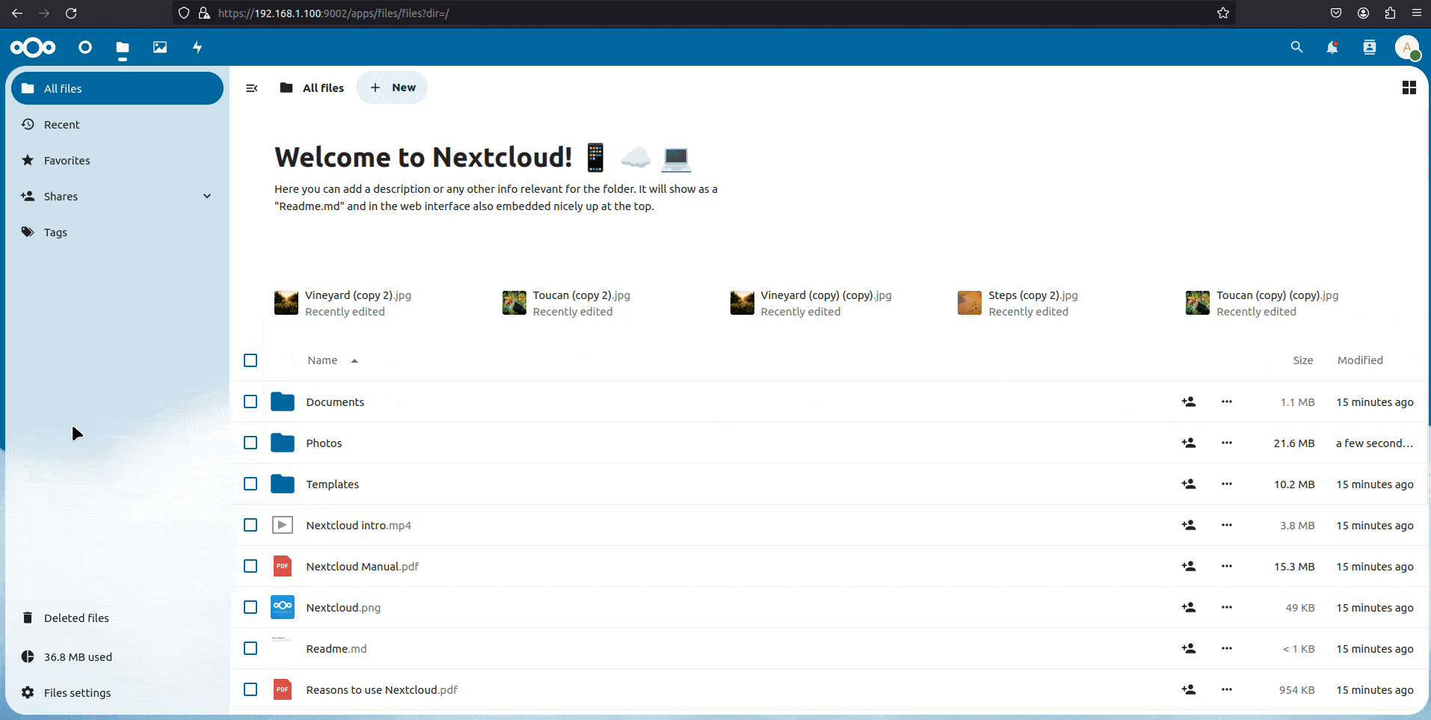Image resolution: width=1431 pixels, height=720 pixels.
Task: Select the Documents folder checkbox
Action: [250, 401]
